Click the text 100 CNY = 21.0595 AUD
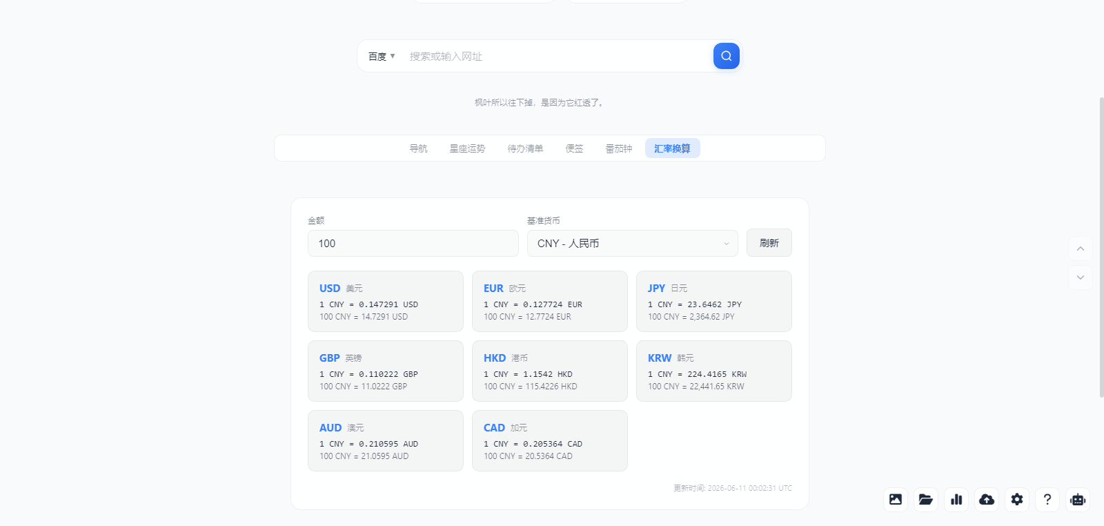This screenshot has height=526, width=1104. coord(364,456)
